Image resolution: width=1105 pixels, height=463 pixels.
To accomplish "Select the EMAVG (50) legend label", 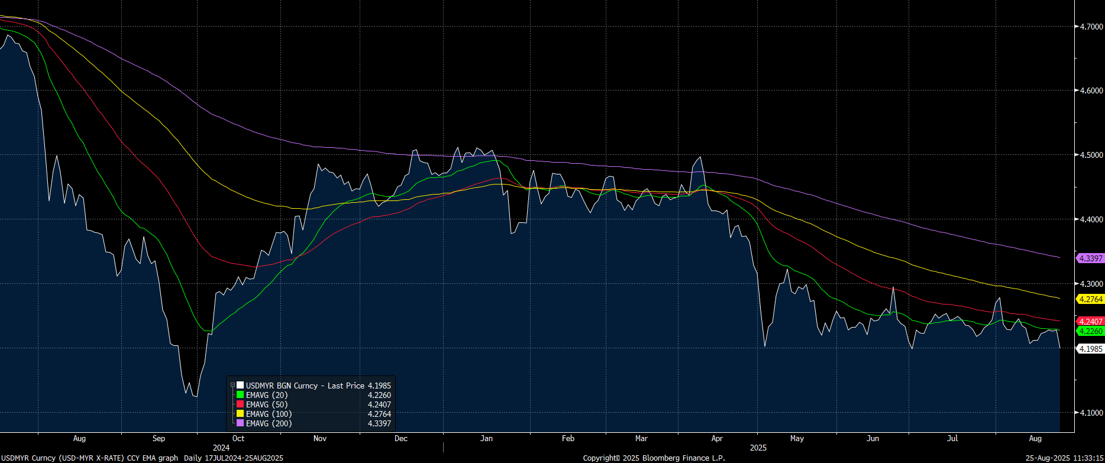I will [x=267, y=404].
